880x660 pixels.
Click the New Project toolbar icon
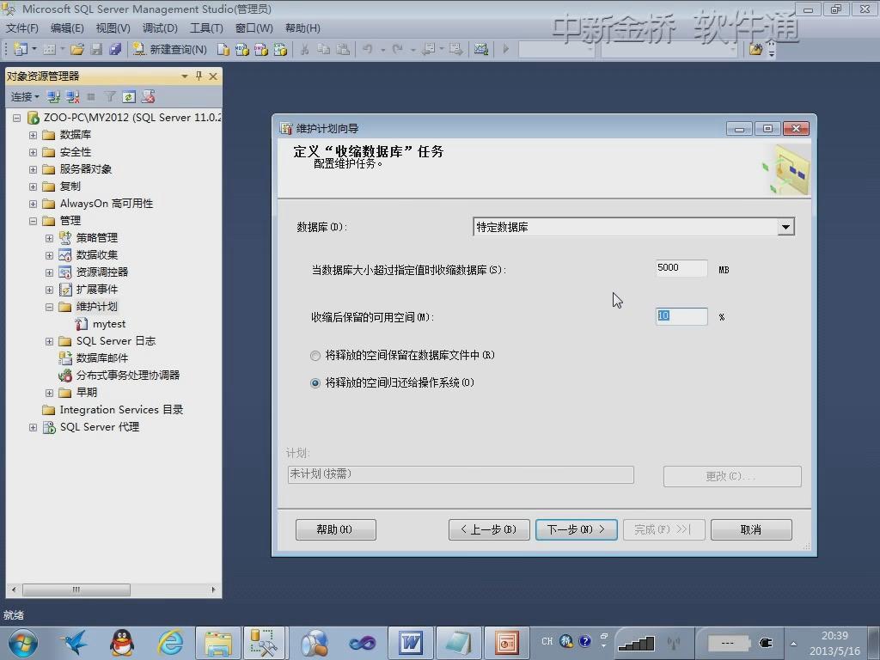[x=21, y=49]
